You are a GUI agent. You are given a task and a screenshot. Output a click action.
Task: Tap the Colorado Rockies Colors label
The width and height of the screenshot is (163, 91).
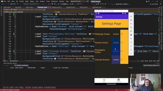(116, 60)
